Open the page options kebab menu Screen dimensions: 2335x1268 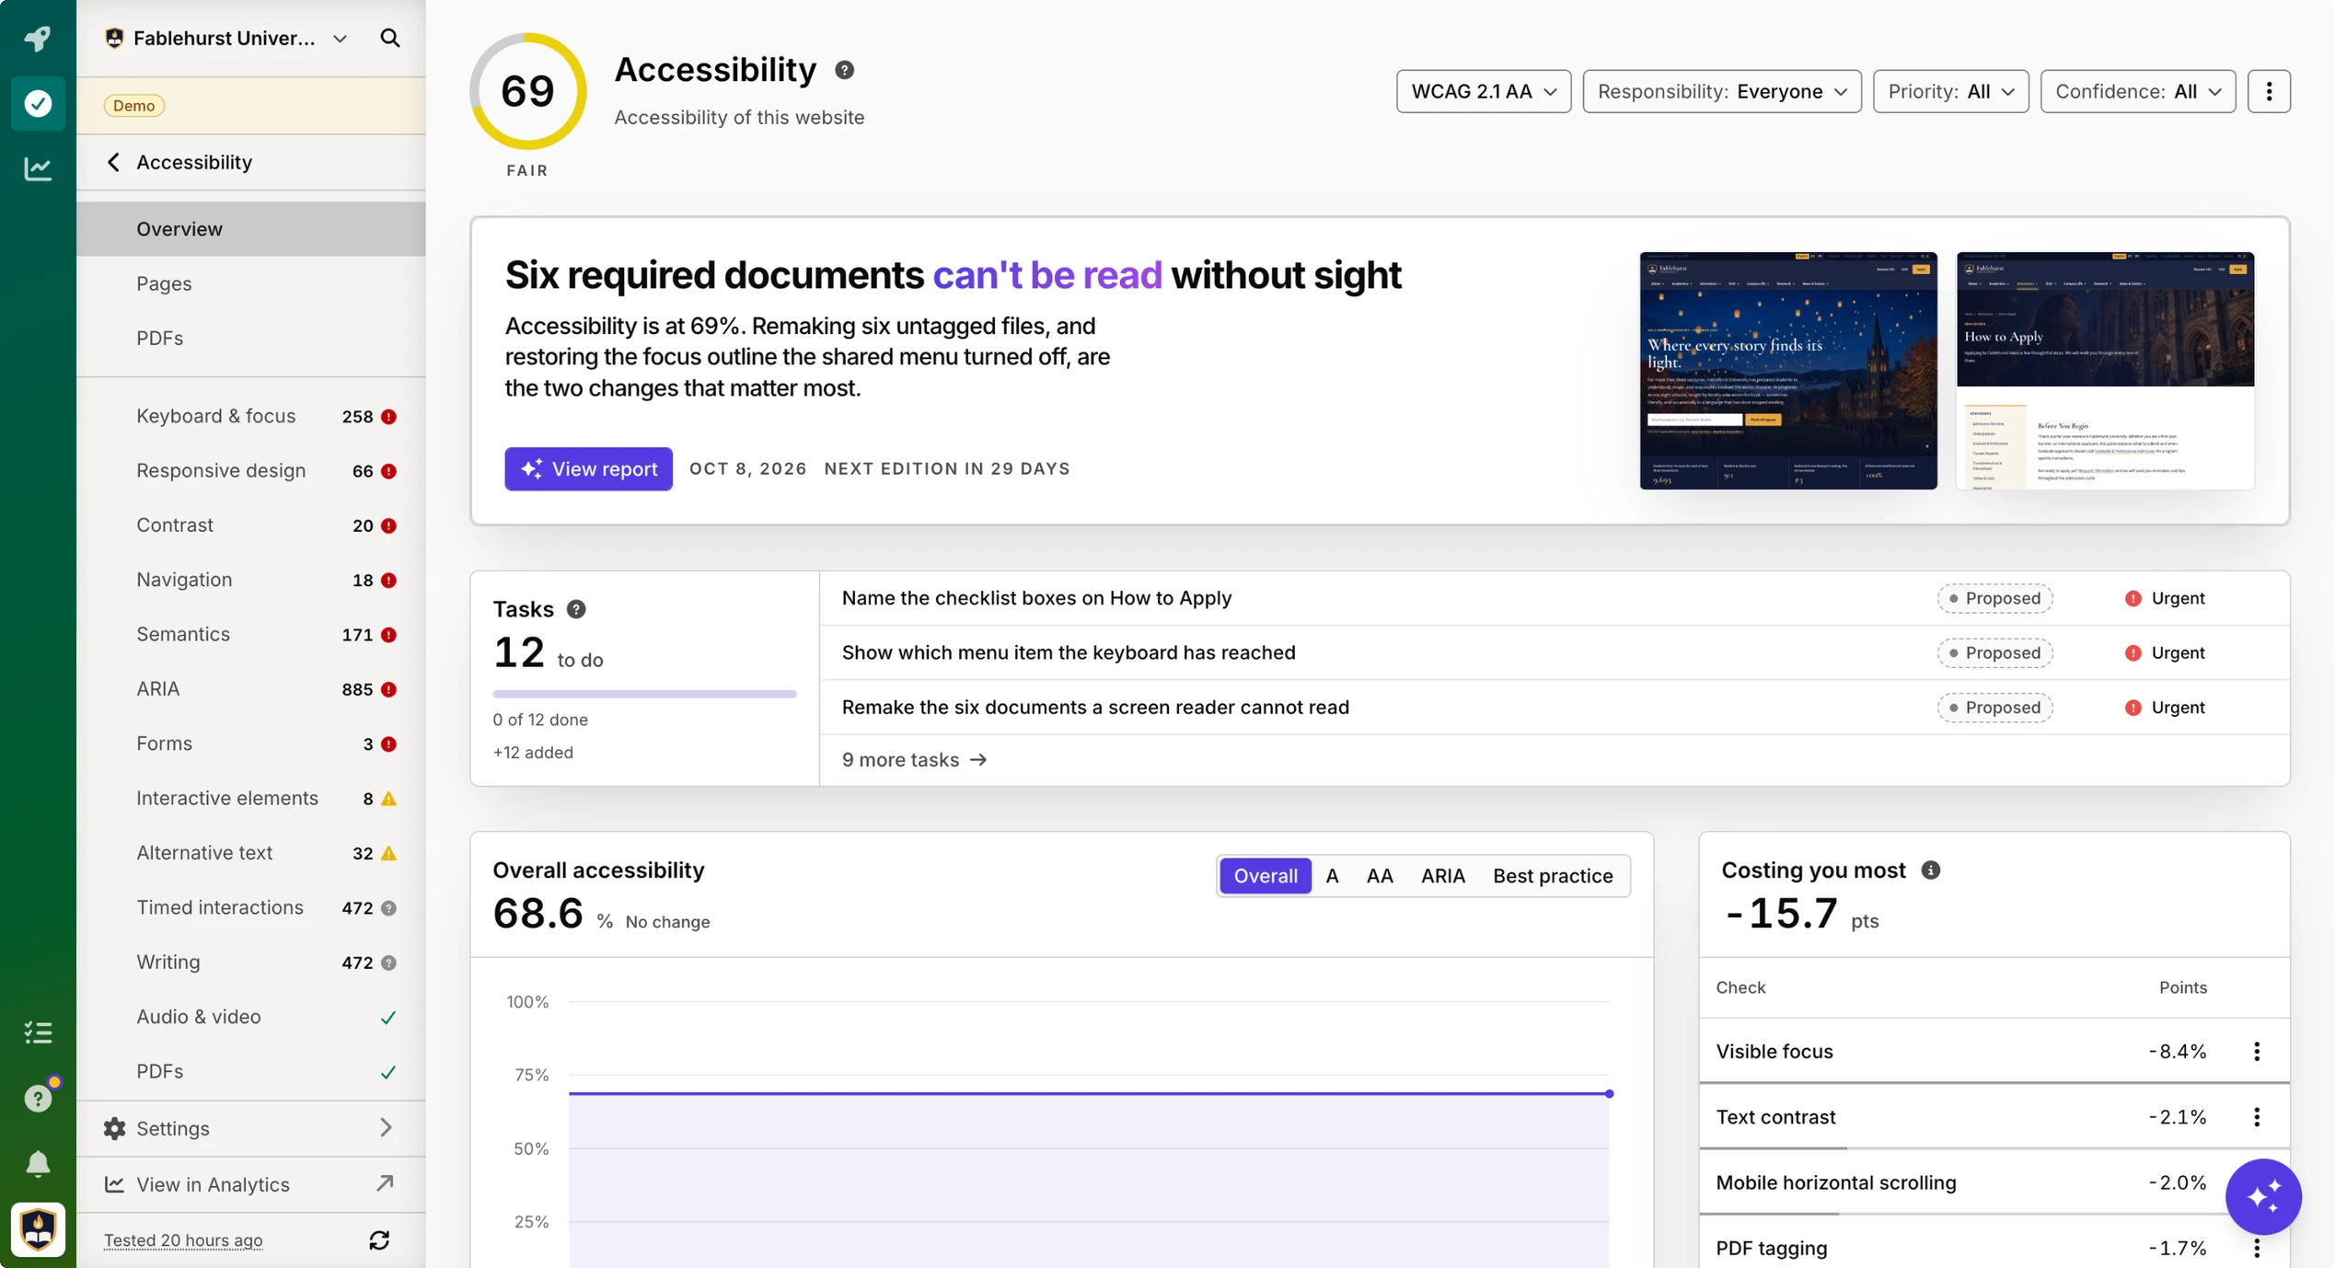pos(2269,91)
